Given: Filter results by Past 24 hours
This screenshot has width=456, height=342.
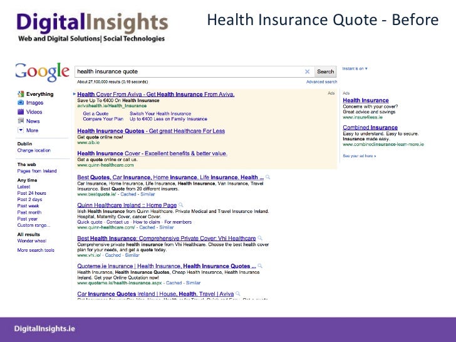Looking at the screenshot, I should (x=31, y=193).
